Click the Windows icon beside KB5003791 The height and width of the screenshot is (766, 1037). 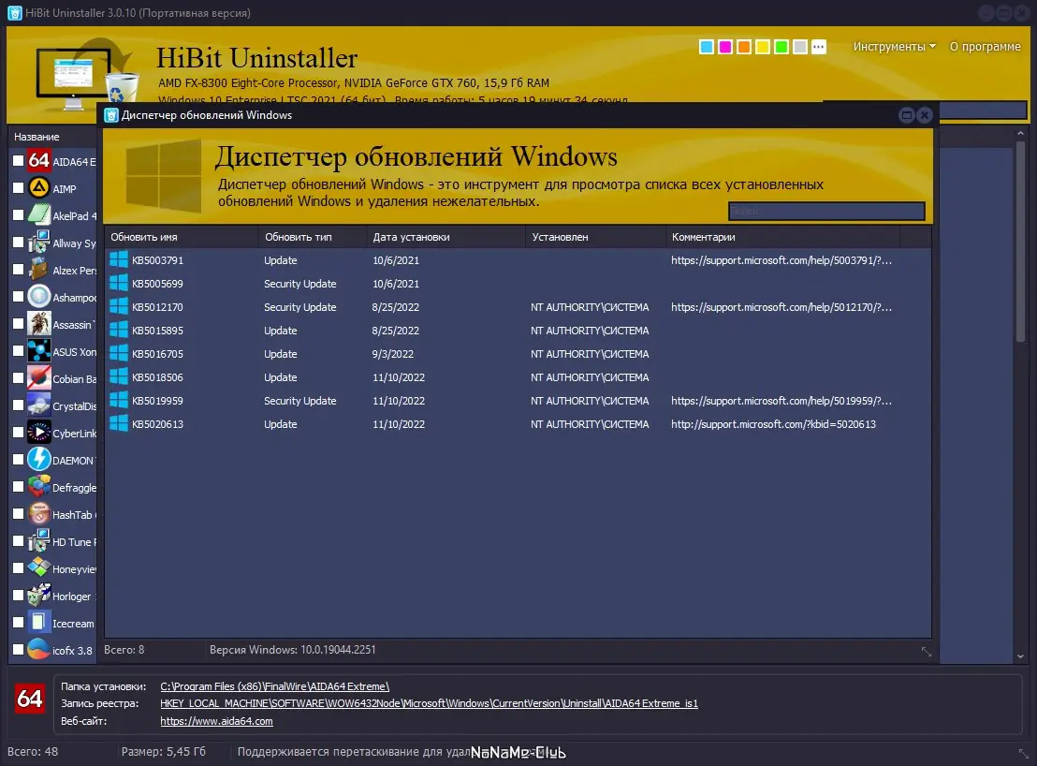point(118,259)
